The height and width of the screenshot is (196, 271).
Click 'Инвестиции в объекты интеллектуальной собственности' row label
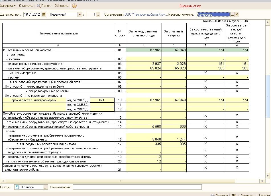(46, 127)
